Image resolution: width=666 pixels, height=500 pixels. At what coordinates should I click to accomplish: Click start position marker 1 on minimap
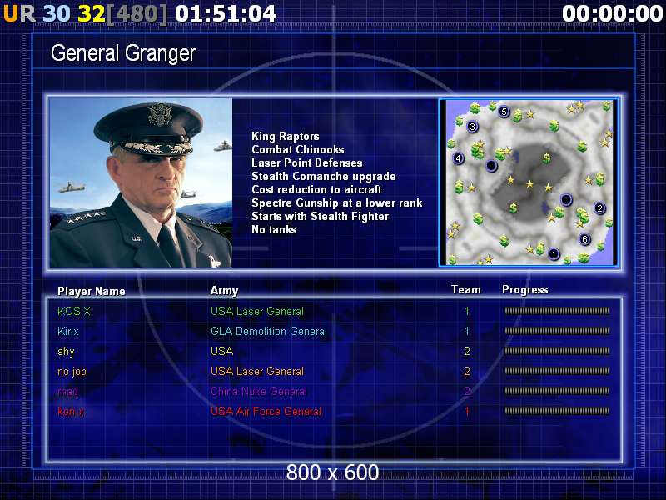(554, 254)
